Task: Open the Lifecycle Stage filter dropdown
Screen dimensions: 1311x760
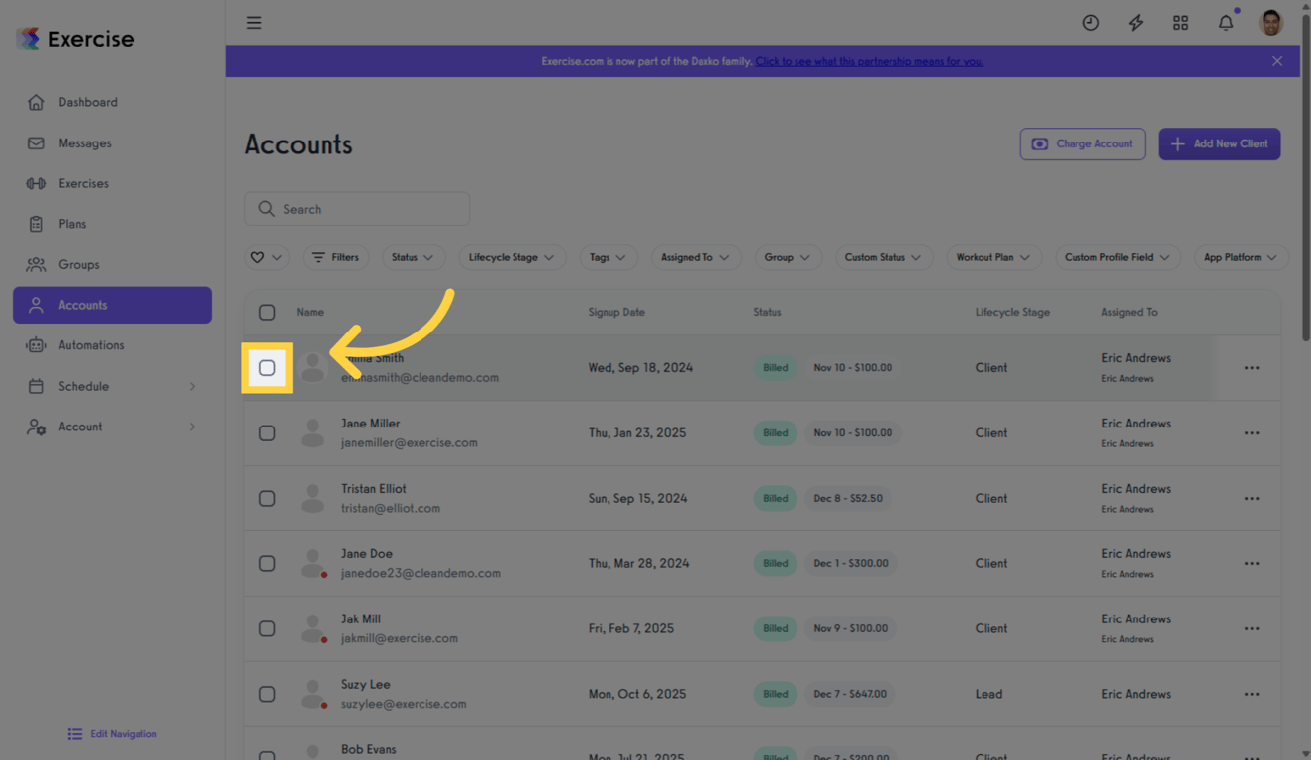Action: coord(513,257)
